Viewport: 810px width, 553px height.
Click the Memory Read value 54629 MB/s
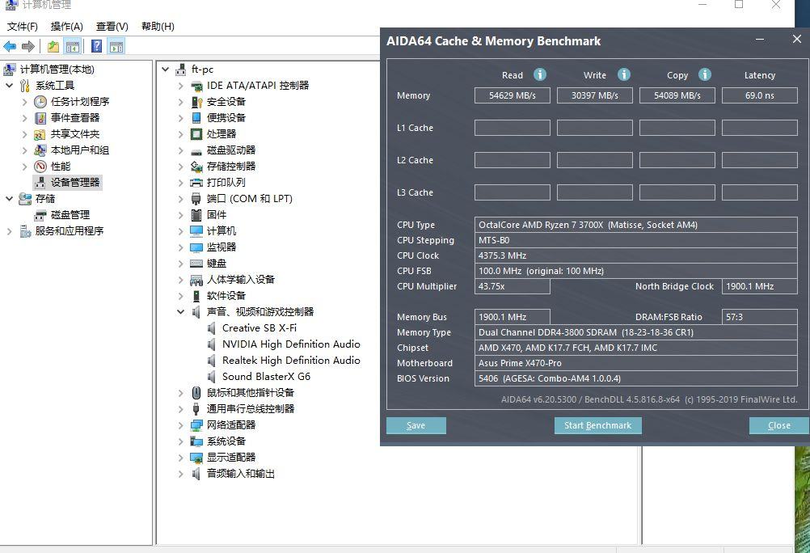[x=513, y=95]
